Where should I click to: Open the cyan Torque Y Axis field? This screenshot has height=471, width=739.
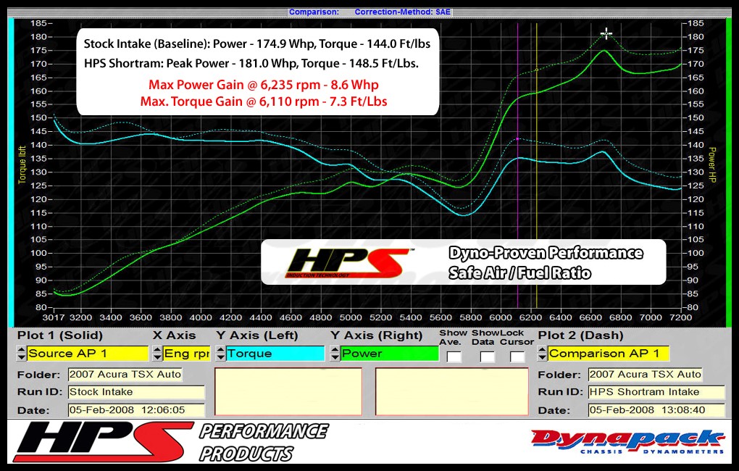tap(275, 354)
